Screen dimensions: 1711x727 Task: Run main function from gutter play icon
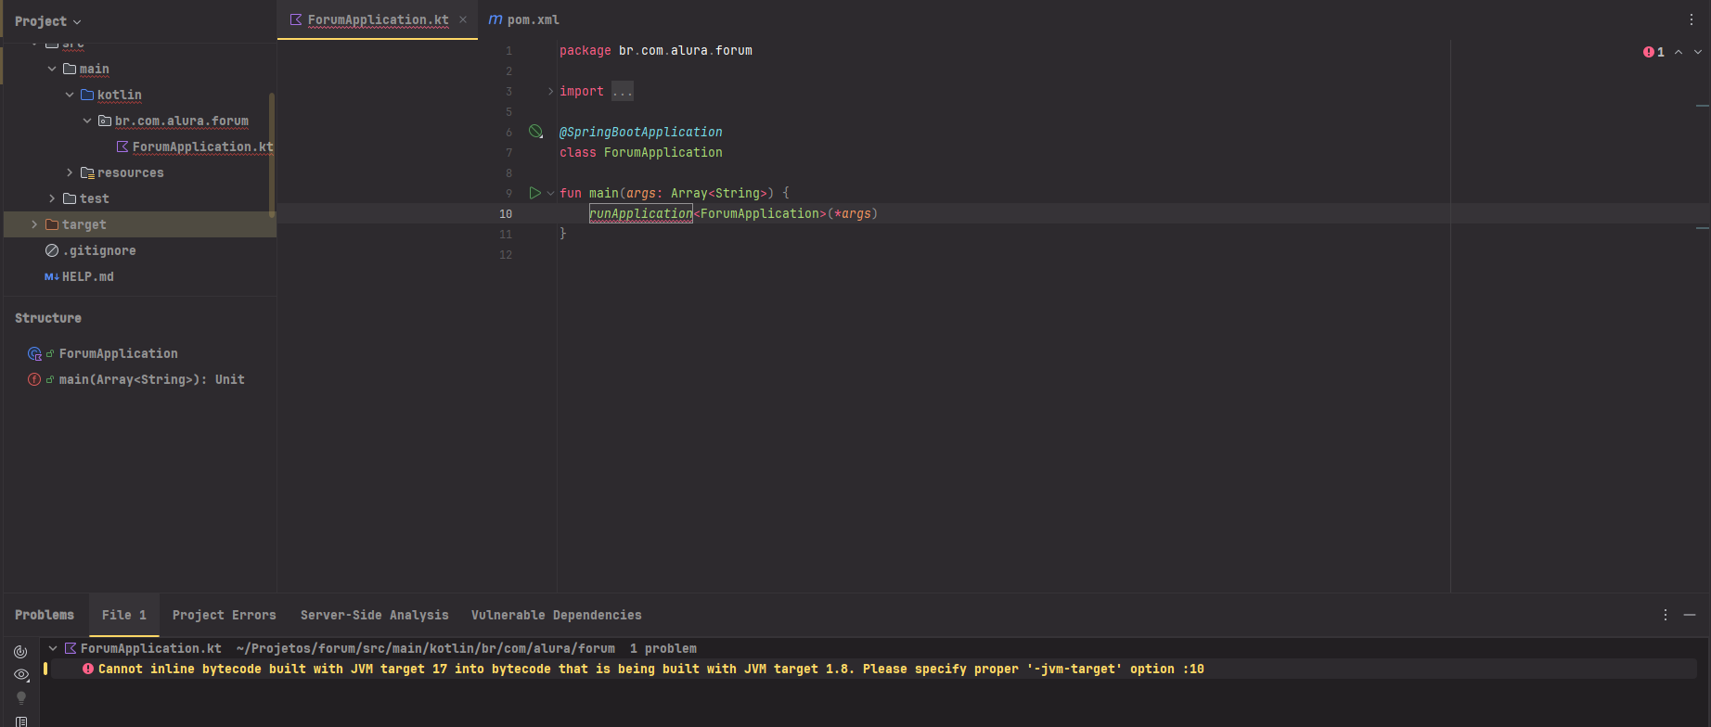tap(534, 193)
